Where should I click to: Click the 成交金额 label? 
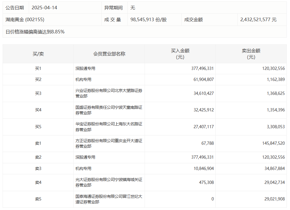pos(193,20)
